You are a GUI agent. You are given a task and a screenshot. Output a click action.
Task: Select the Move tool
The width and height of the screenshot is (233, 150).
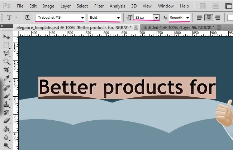(6, 37)
